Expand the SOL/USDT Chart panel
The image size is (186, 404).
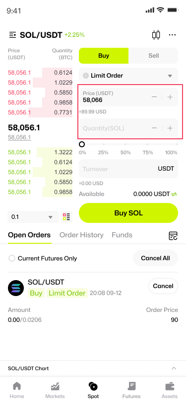93,369
